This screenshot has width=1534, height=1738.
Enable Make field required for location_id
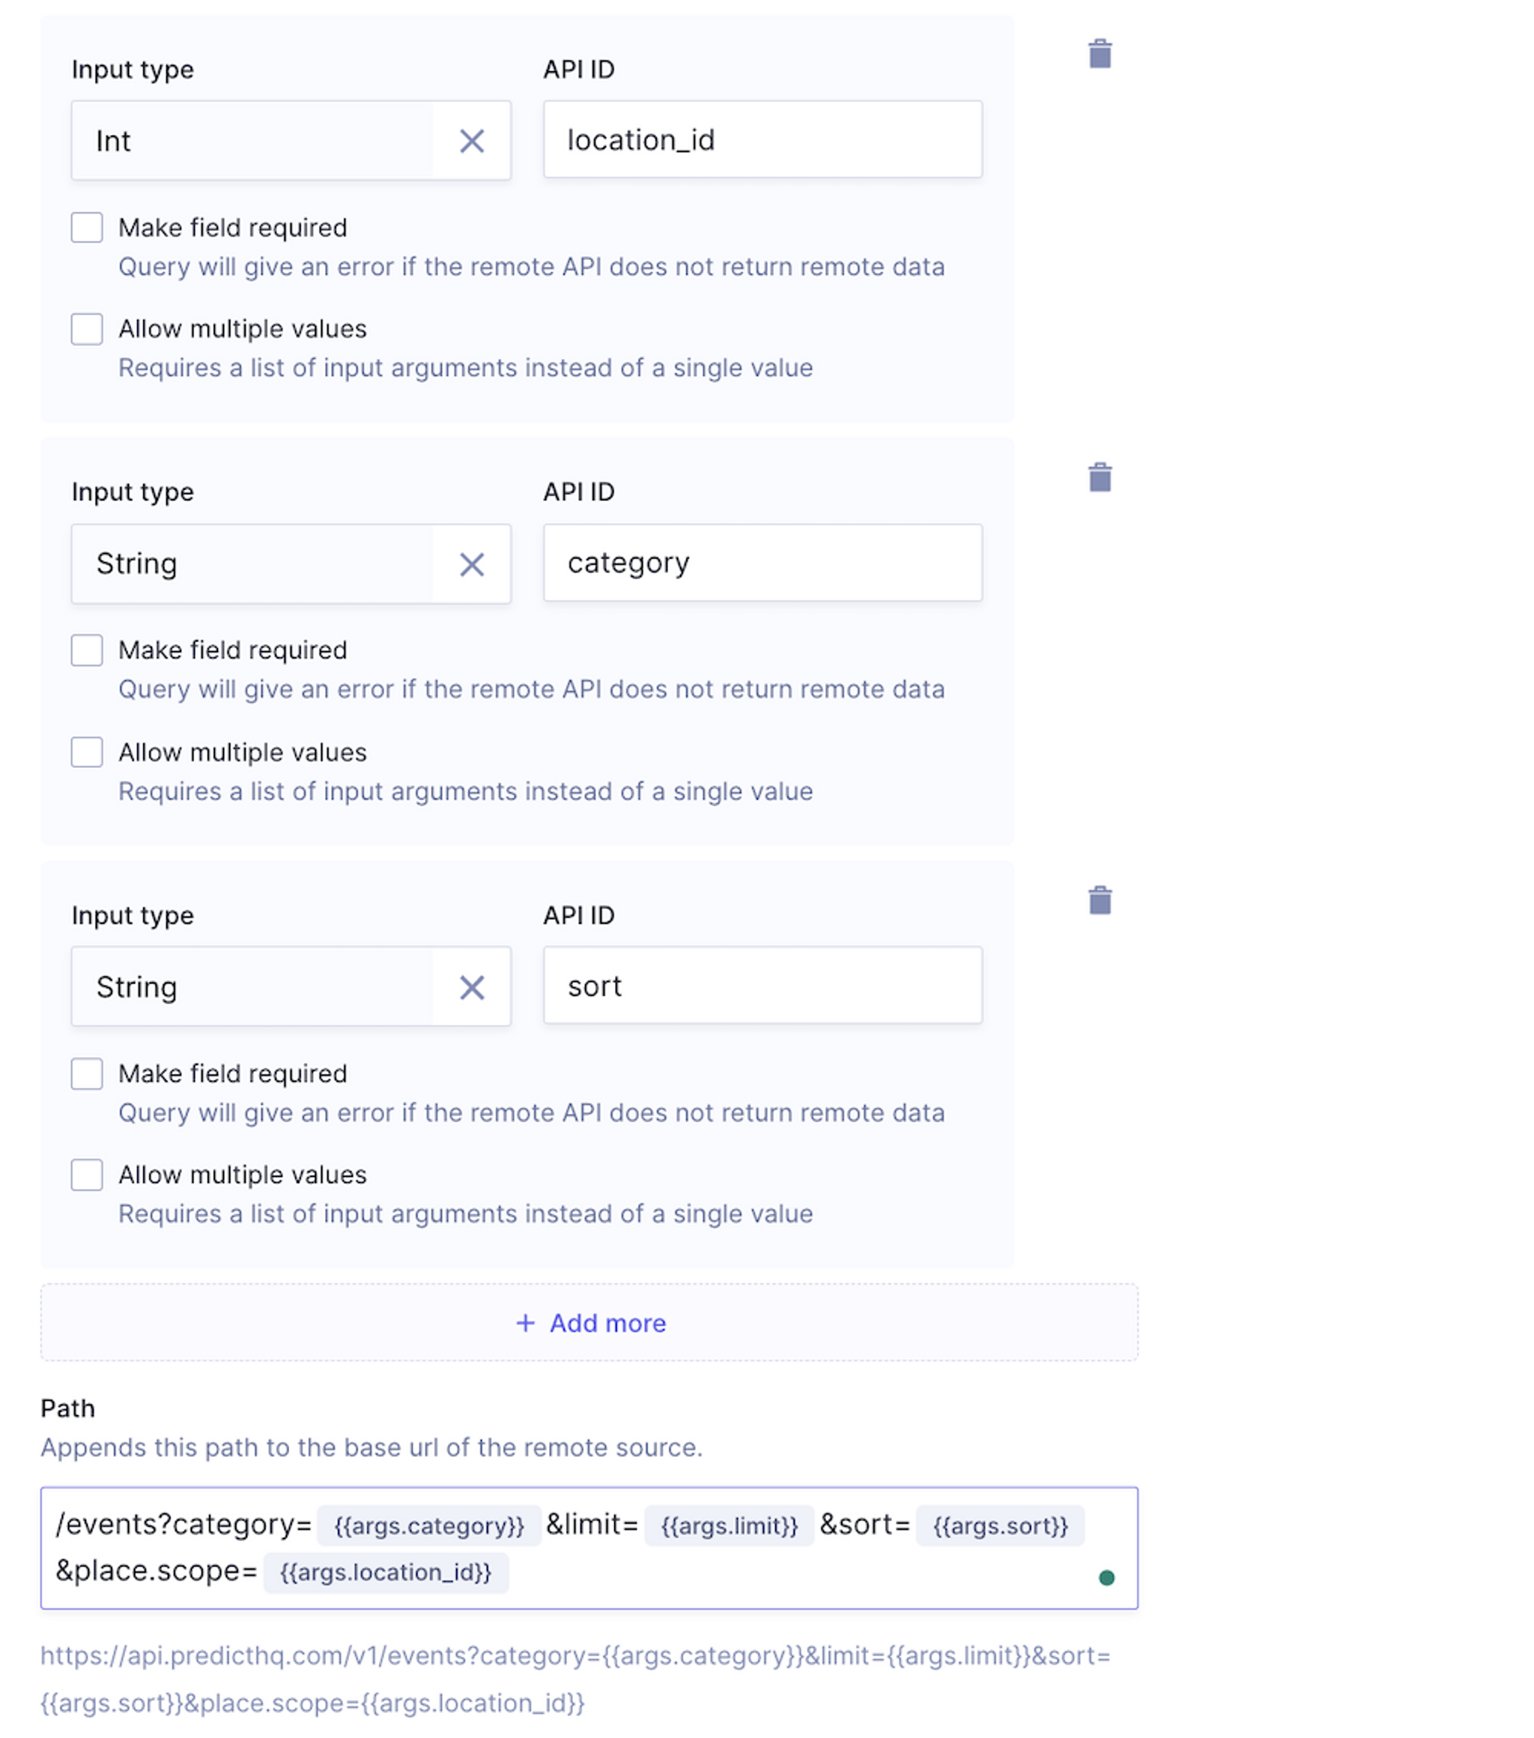pos(86,227)
